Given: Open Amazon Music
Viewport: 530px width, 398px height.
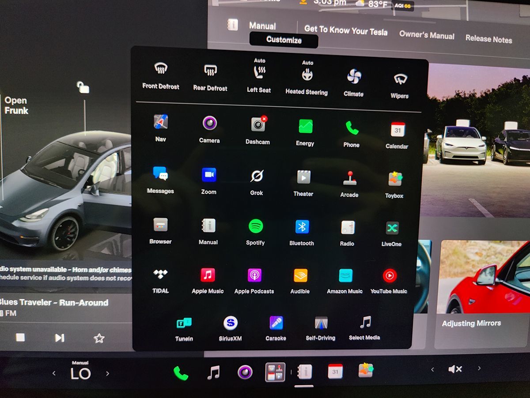Looking at the screenshot, I should [345, 281].
